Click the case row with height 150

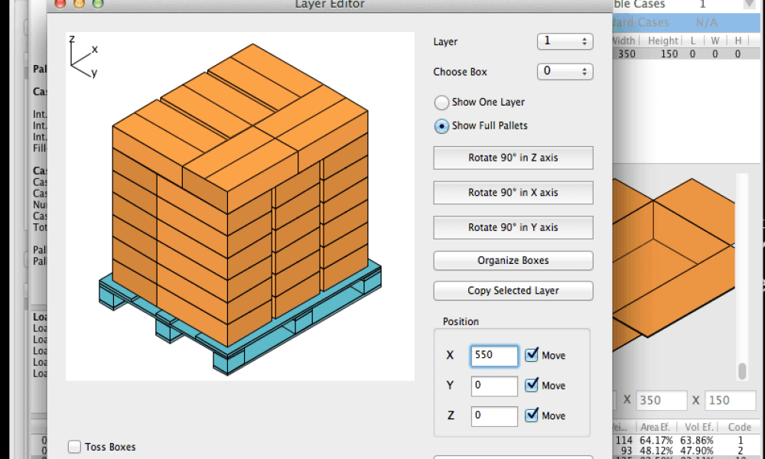point(685,54)
